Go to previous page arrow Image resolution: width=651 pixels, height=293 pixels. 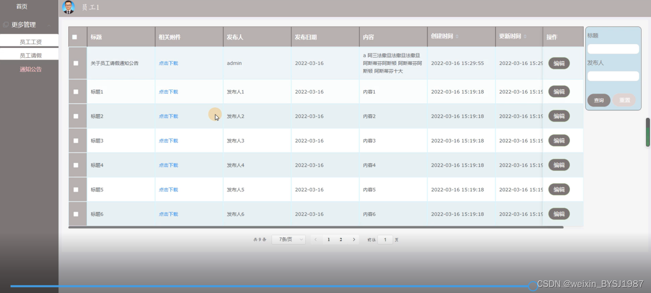tap(316, 239)
